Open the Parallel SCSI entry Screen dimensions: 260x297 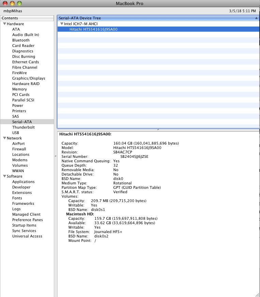(x=23, y=100)
